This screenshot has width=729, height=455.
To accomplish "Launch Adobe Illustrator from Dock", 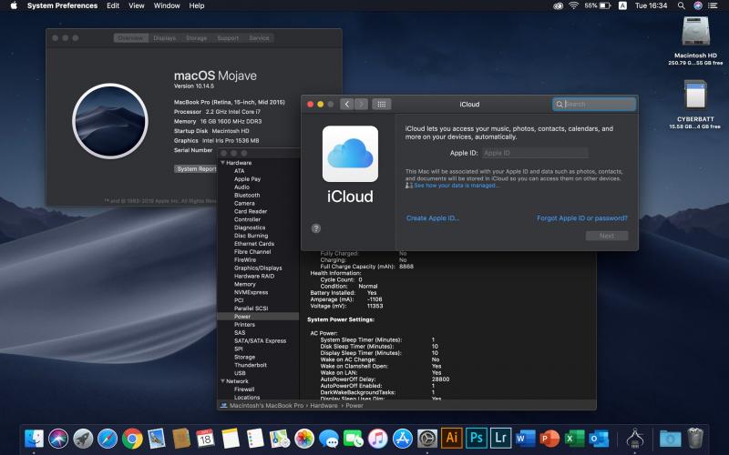I will [451, 439].
